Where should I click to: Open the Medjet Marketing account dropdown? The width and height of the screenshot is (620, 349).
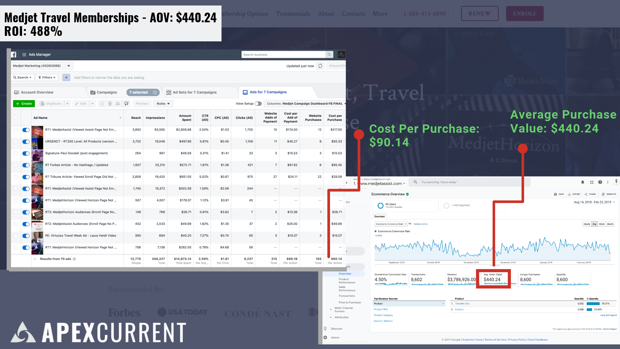42,66
